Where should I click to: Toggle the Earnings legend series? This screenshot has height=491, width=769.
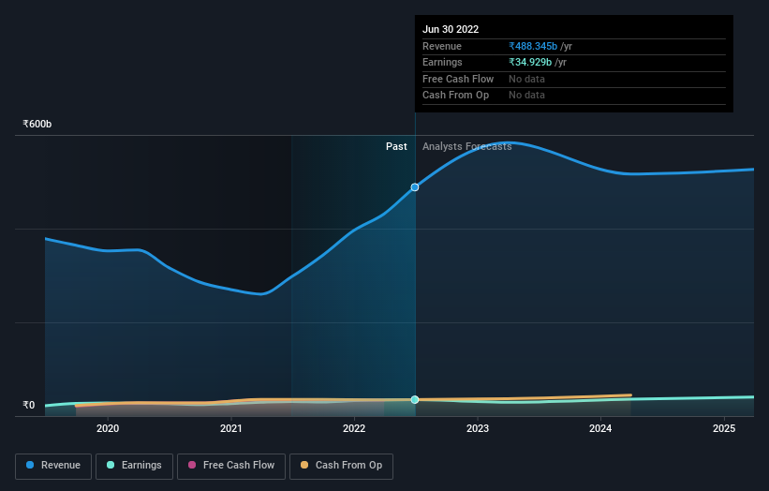pyautogui.click(x=134, y=466)
